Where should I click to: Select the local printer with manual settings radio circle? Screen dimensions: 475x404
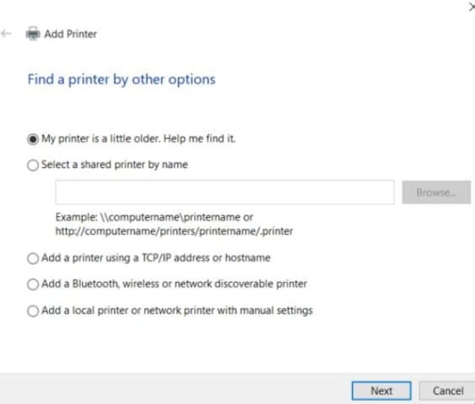click(32, 310)
